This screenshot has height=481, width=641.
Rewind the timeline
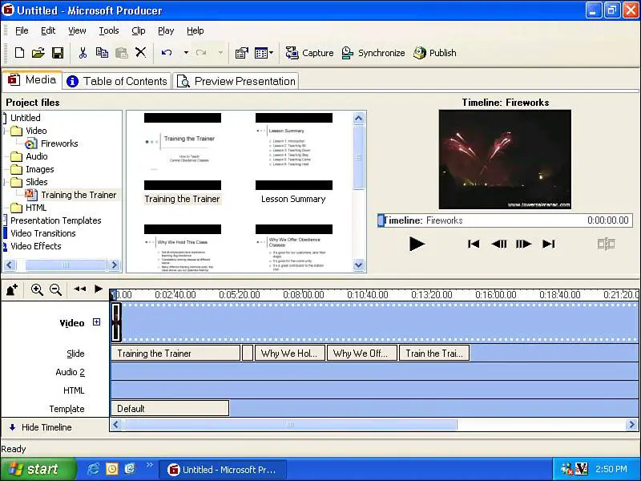(79, 289)
